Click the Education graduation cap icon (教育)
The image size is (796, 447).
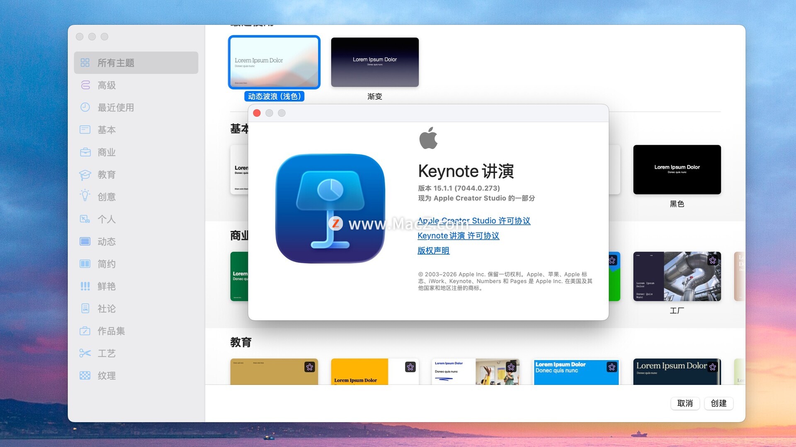85,174
